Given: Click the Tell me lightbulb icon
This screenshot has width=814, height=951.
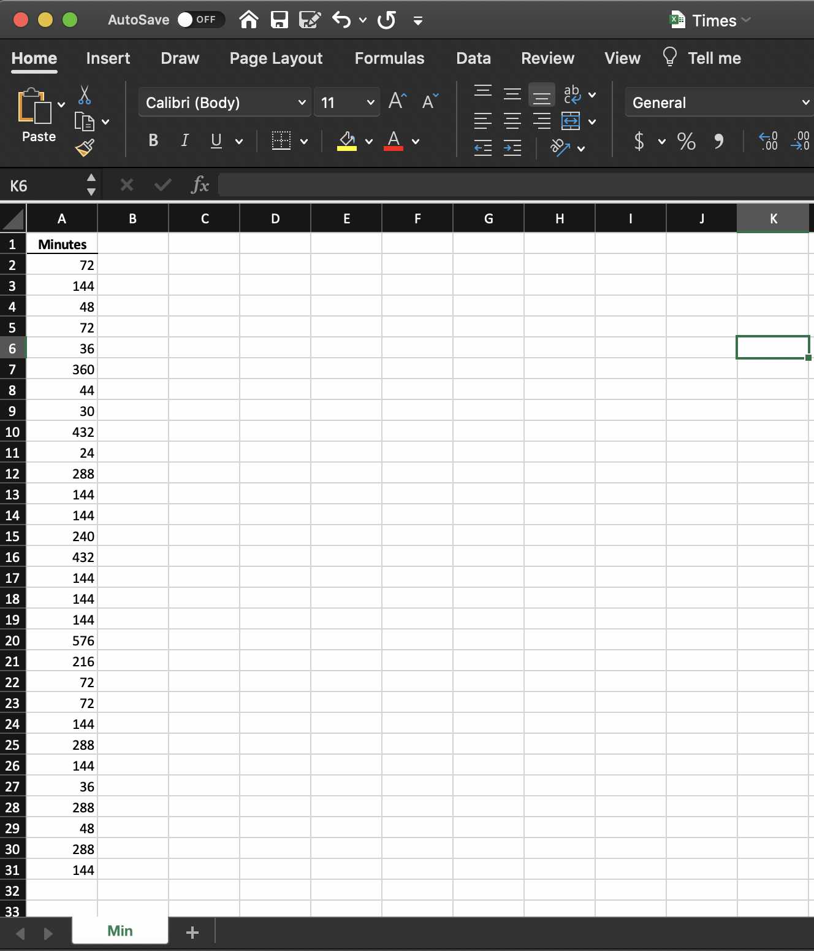Looking at the screenshot, I should pyautogui.click(x=670, y=57).
